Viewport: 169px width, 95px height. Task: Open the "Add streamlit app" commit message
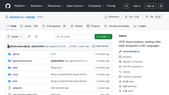60,88
